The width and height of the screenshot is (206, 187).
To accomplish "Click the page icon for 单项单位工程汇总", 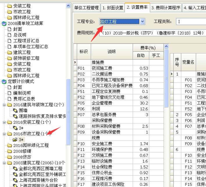I will pos(10,46).
